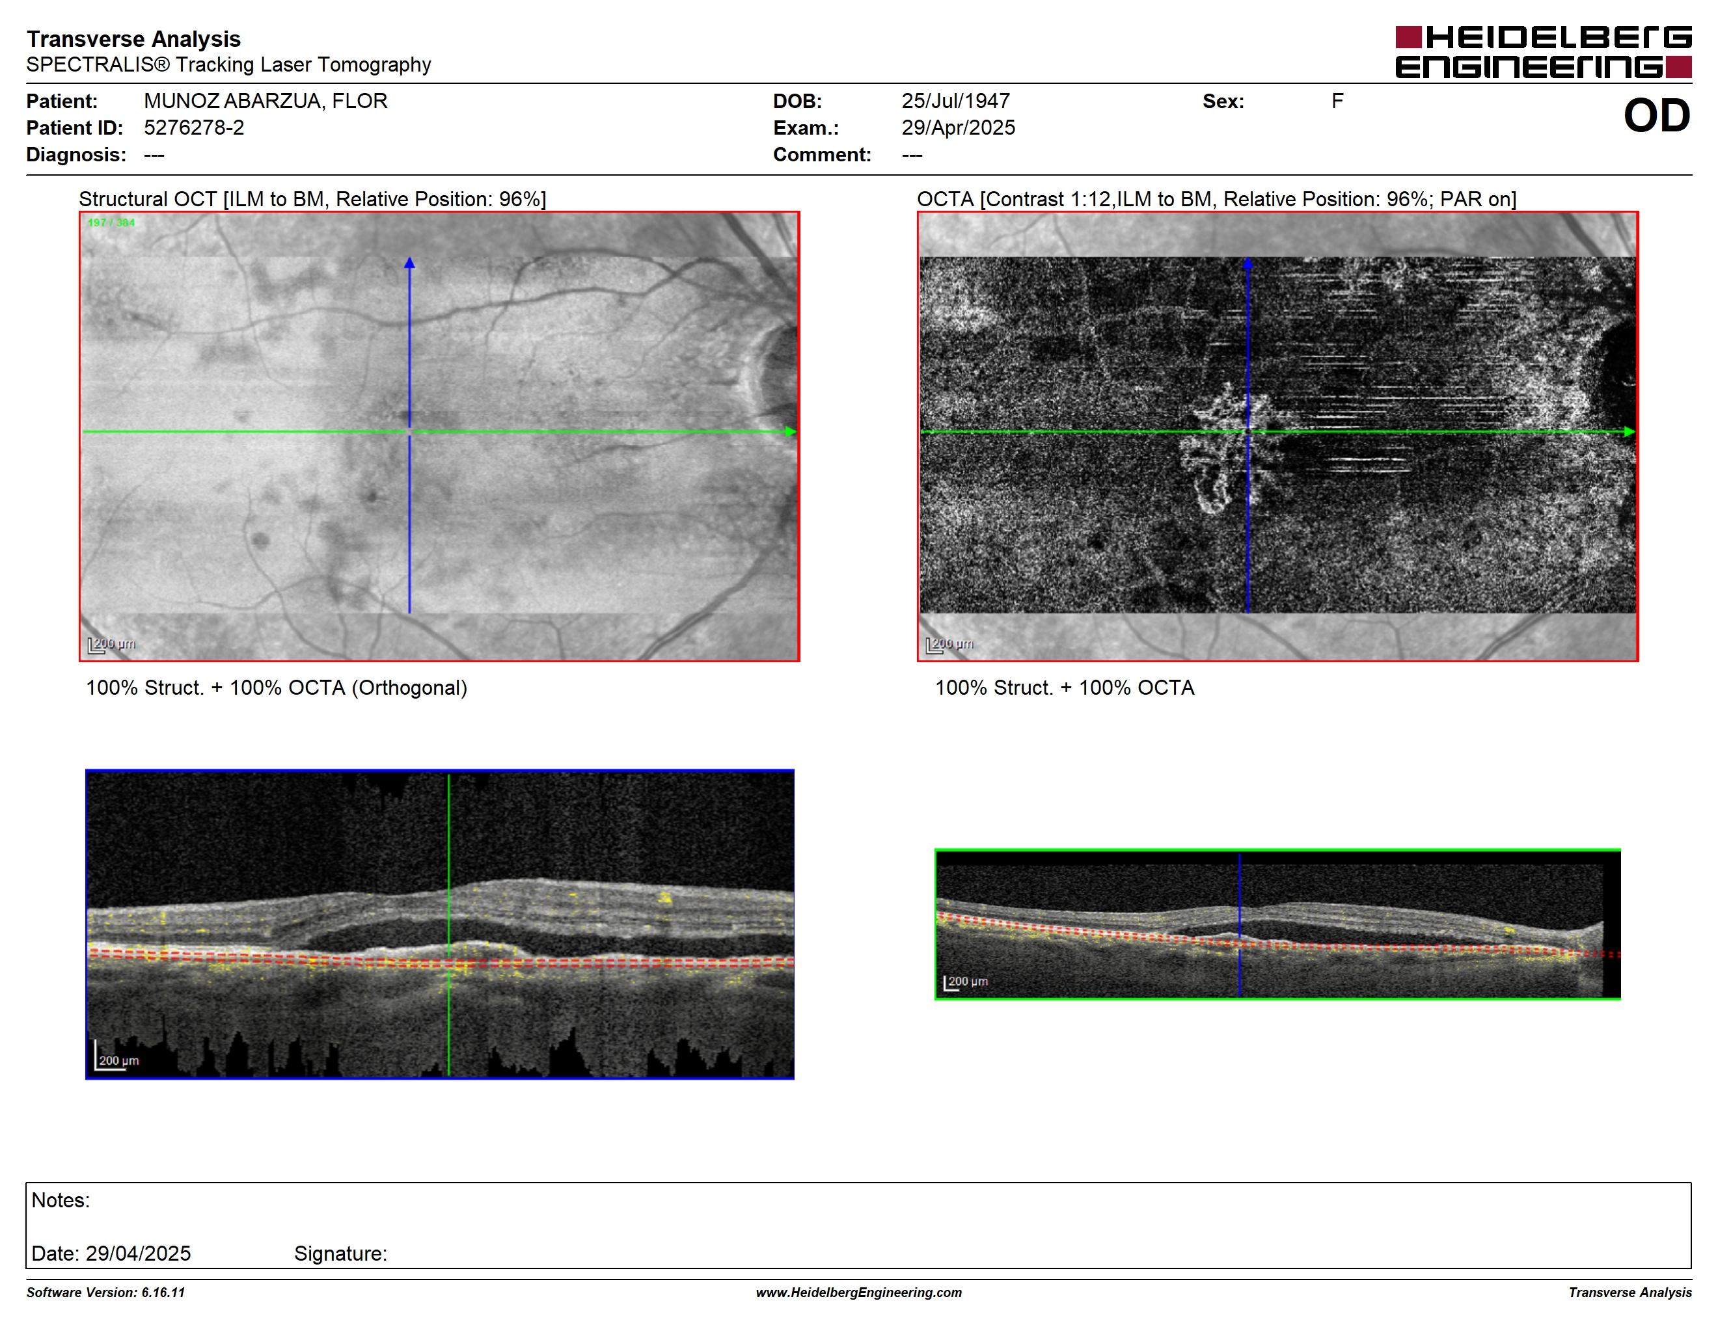Click the patient name MUNOZ ABARZUA, FLOR
The height and width of the screenshot is (1327, 1718).
266,101
